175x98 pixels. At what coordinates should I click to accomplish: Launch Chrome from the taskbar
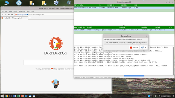pyautogui.click(x=7, y=96)
